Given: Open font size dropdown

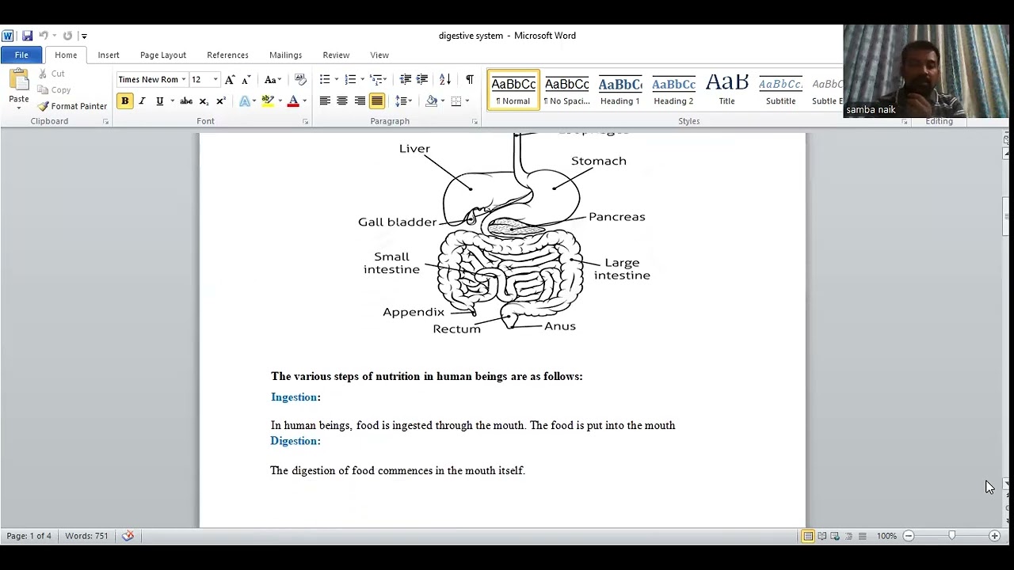Looking at the screenshot, I should [x=215, y=79].
